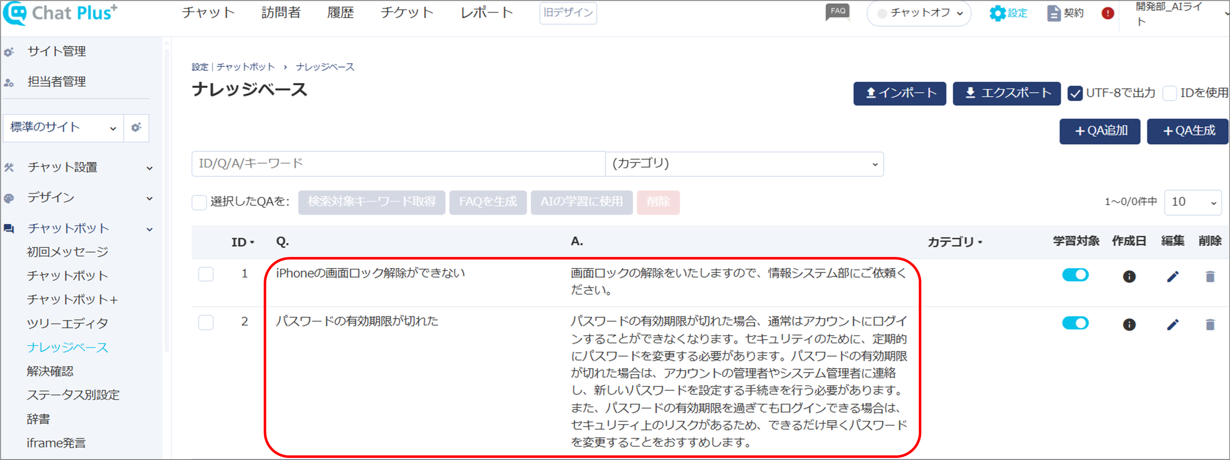The width and height of the screenshot is (1230, 460).
Task: Open the 標準のサイト site selector
Action: point(64,128)
